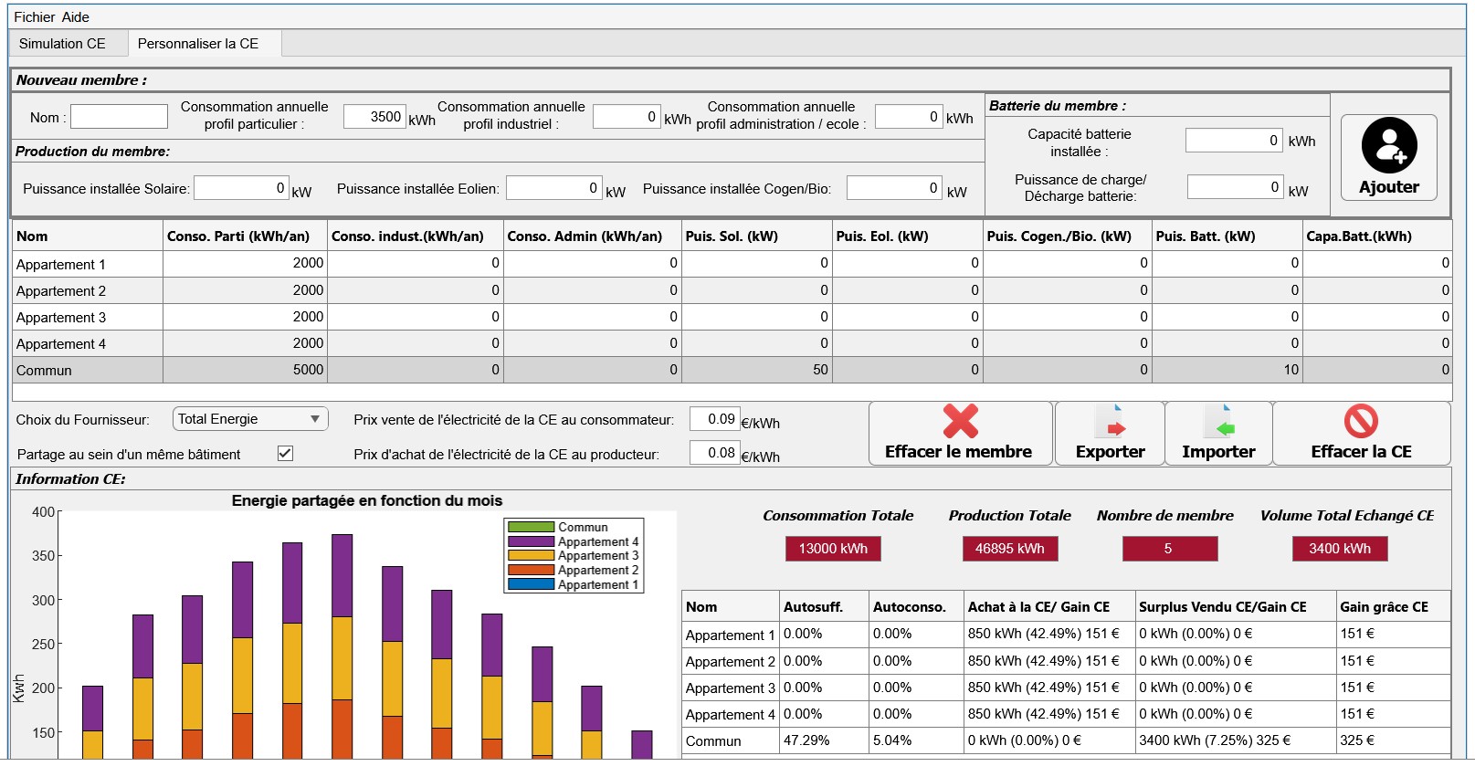Click the Importer file icon
This screenshot has height=777, width=1475.
coord(1218,422)
